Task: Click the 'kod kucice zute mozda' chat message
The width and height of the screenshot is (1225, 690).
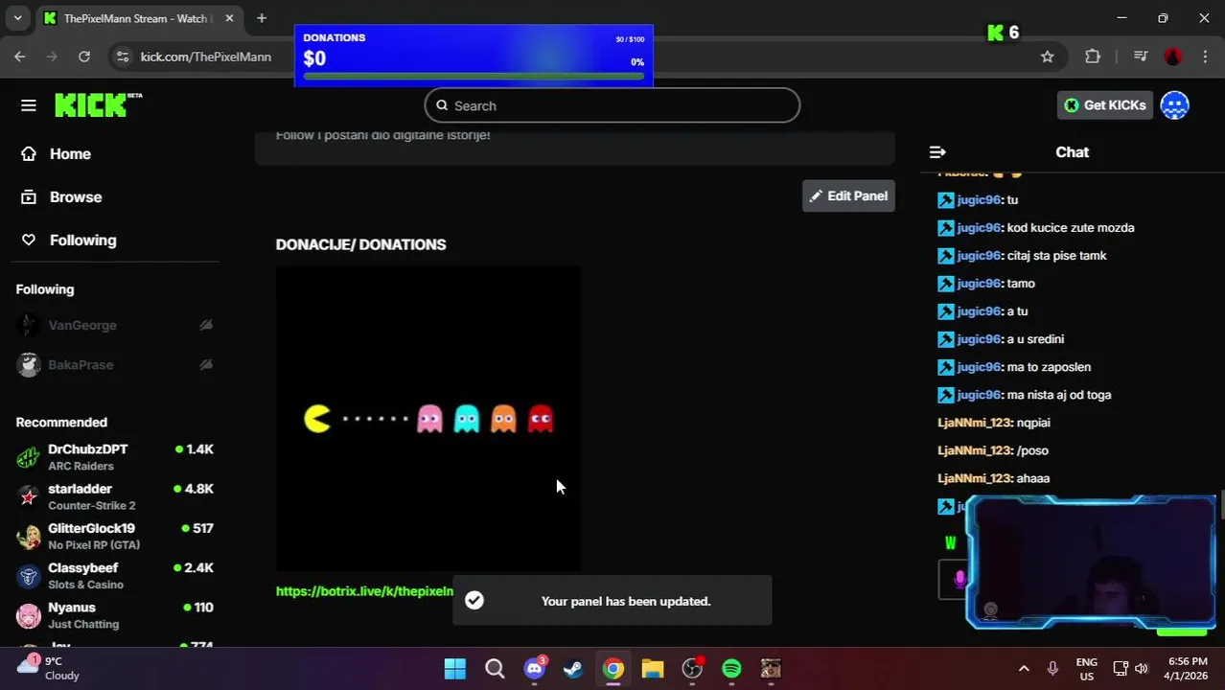Action: [1071, 228]
